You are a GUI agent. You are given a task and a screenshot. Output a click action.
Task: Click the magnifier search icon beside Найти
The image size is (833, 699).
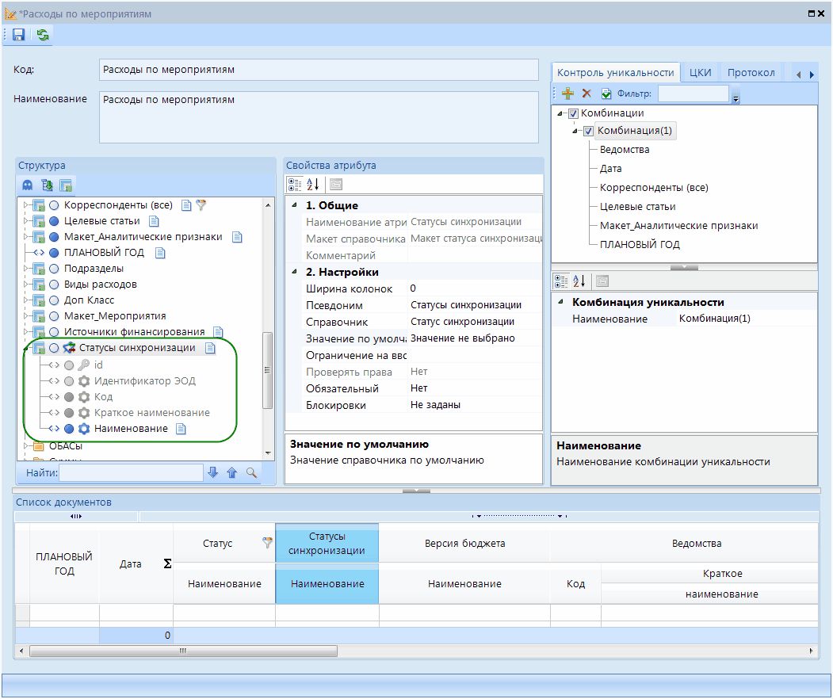251,473
